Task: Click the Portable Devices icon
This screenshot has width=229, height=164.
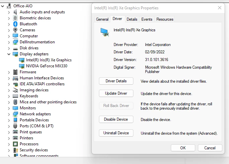Action: (x=15, y=120)
